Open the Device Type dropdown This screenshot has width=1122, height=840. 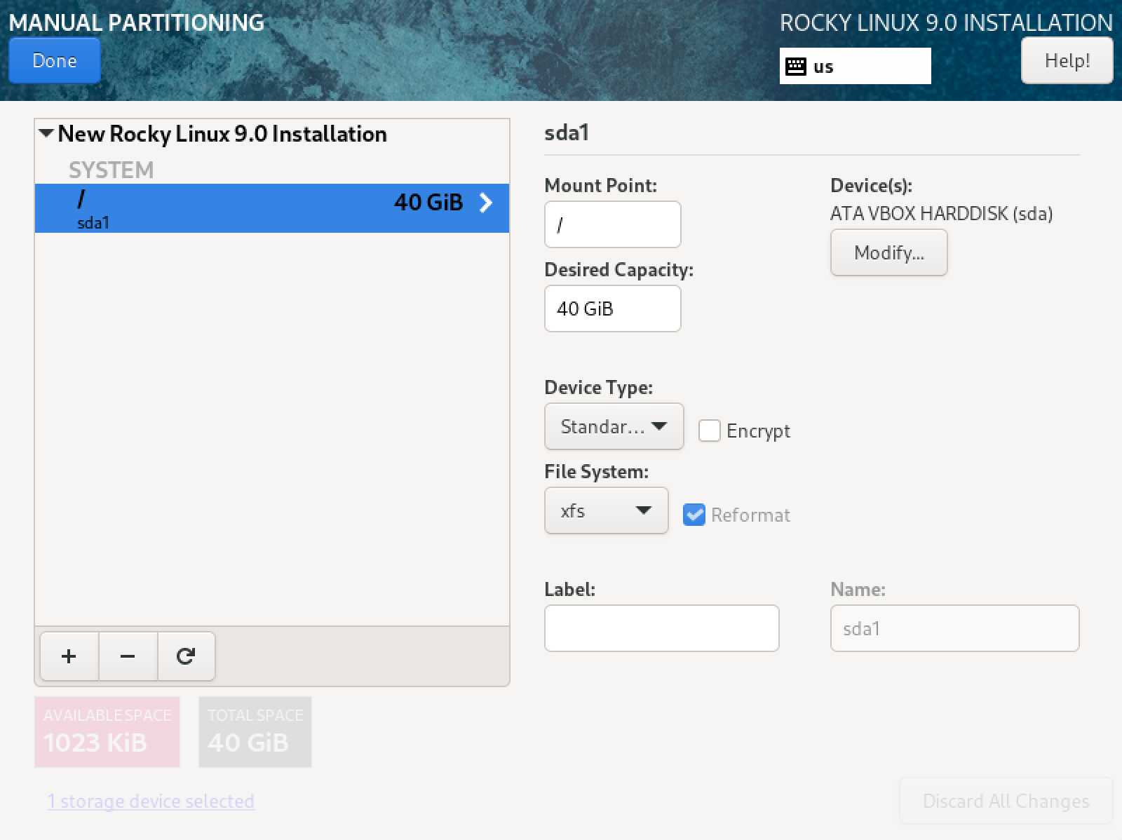[x=614, y=426]
